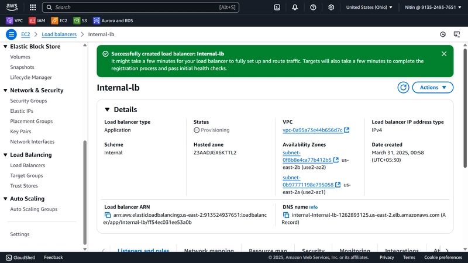Refresh the Internal-lb details

coord(403,87)
